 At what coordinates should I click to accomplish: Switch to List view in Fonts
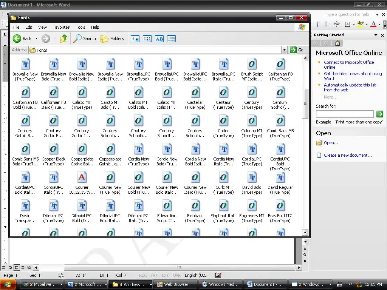click(x=147, y=39)
